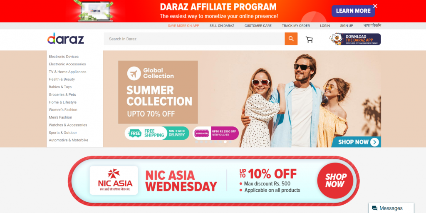Screen dimensions: 426x213
Task: Click the red NIC Asia Shop Now circle
Action: [x=335, y=181]
